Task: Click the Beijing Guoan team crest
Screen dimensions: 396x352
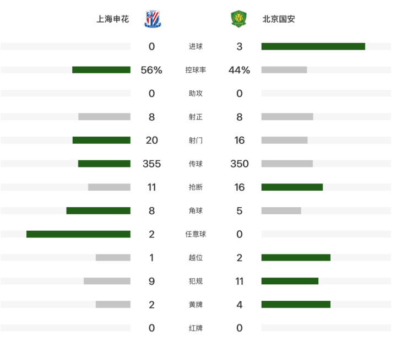Action: tap(238, 19)
